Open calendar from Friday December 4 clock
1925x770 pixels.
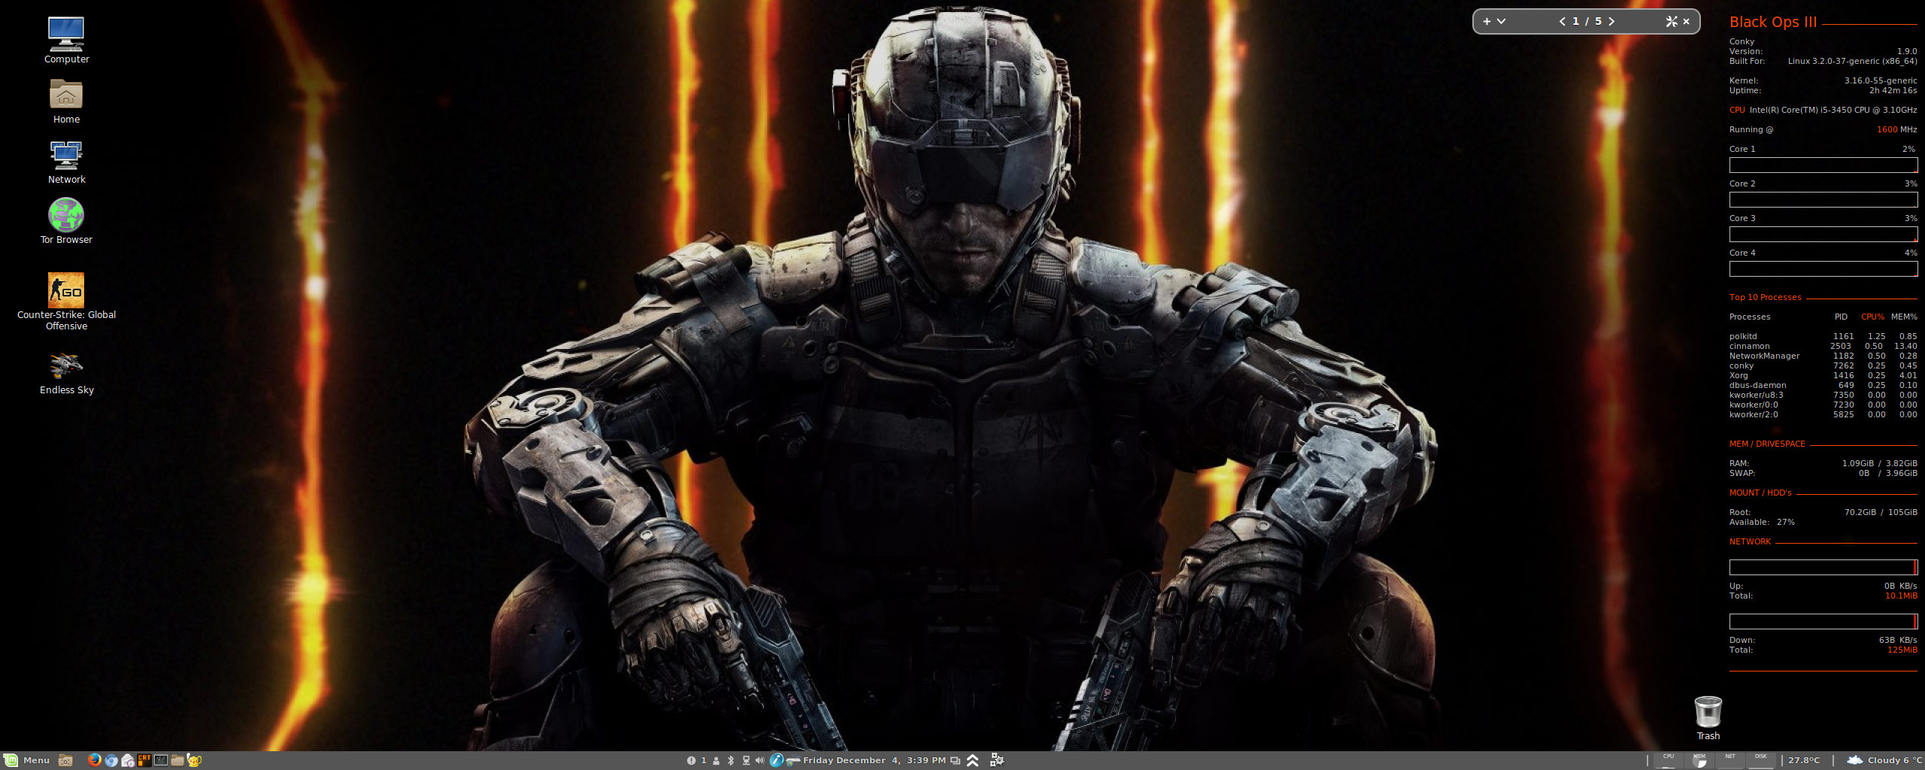875,760
